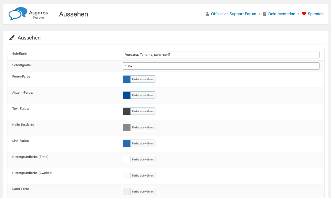
Task: Click the Akzent-Farbe dark blue swatch
Action: [127, 95]
